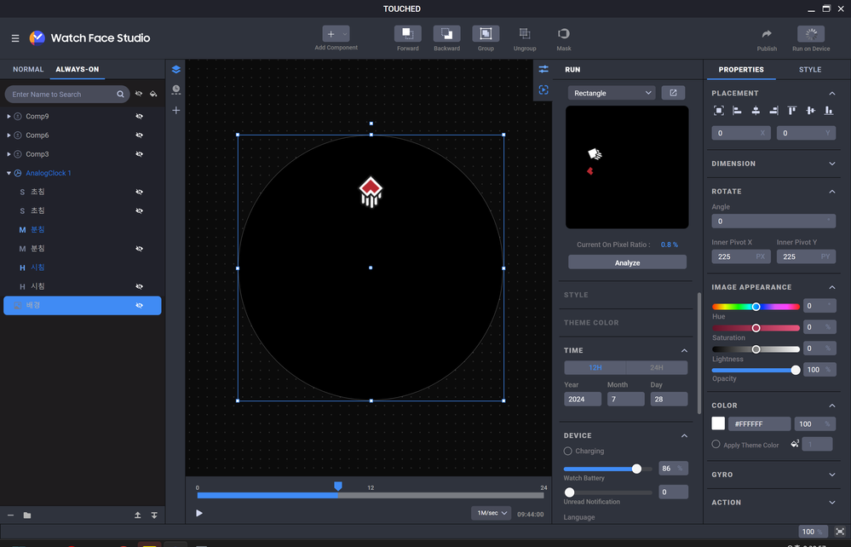This screenshot has height=547, width=851.
Task: Click the new folder icon in layers footer
Action: tap(27, 515)
